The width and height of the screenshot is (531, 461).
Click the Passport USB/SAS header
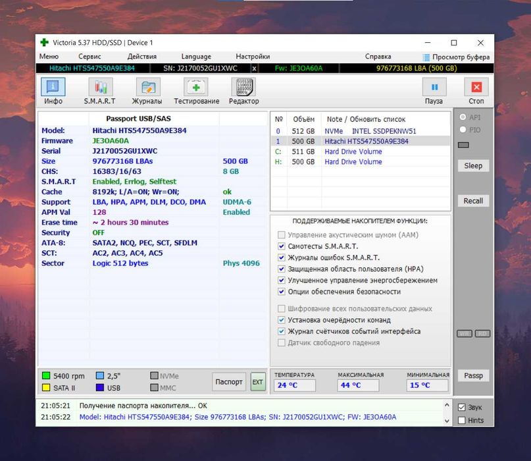coord(138,119)
